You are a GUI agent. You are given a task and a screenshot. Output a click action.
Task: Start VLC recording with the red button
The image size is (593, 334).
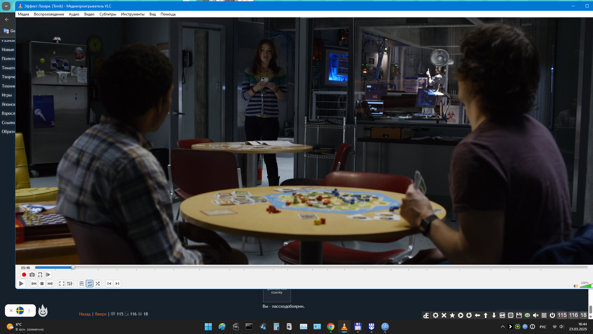tap(24, 275)
